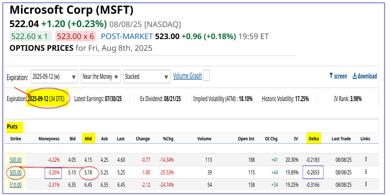Click the 523.00 x 6 ask quote
The height and width of the screenshot is (195, 390).
(76, 36)
